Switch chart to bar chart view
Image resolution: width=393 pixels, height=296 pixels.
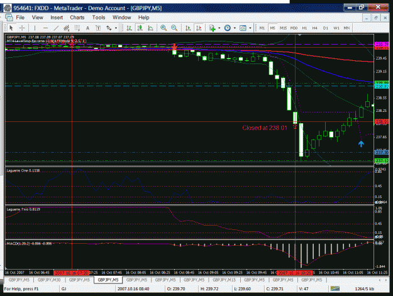[x=130, y=28]
